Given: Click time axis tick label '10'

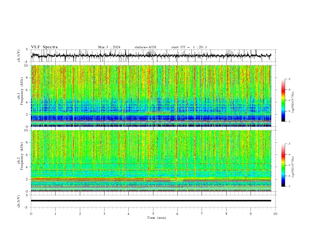Looking at the screenshot, I should 275,214.
